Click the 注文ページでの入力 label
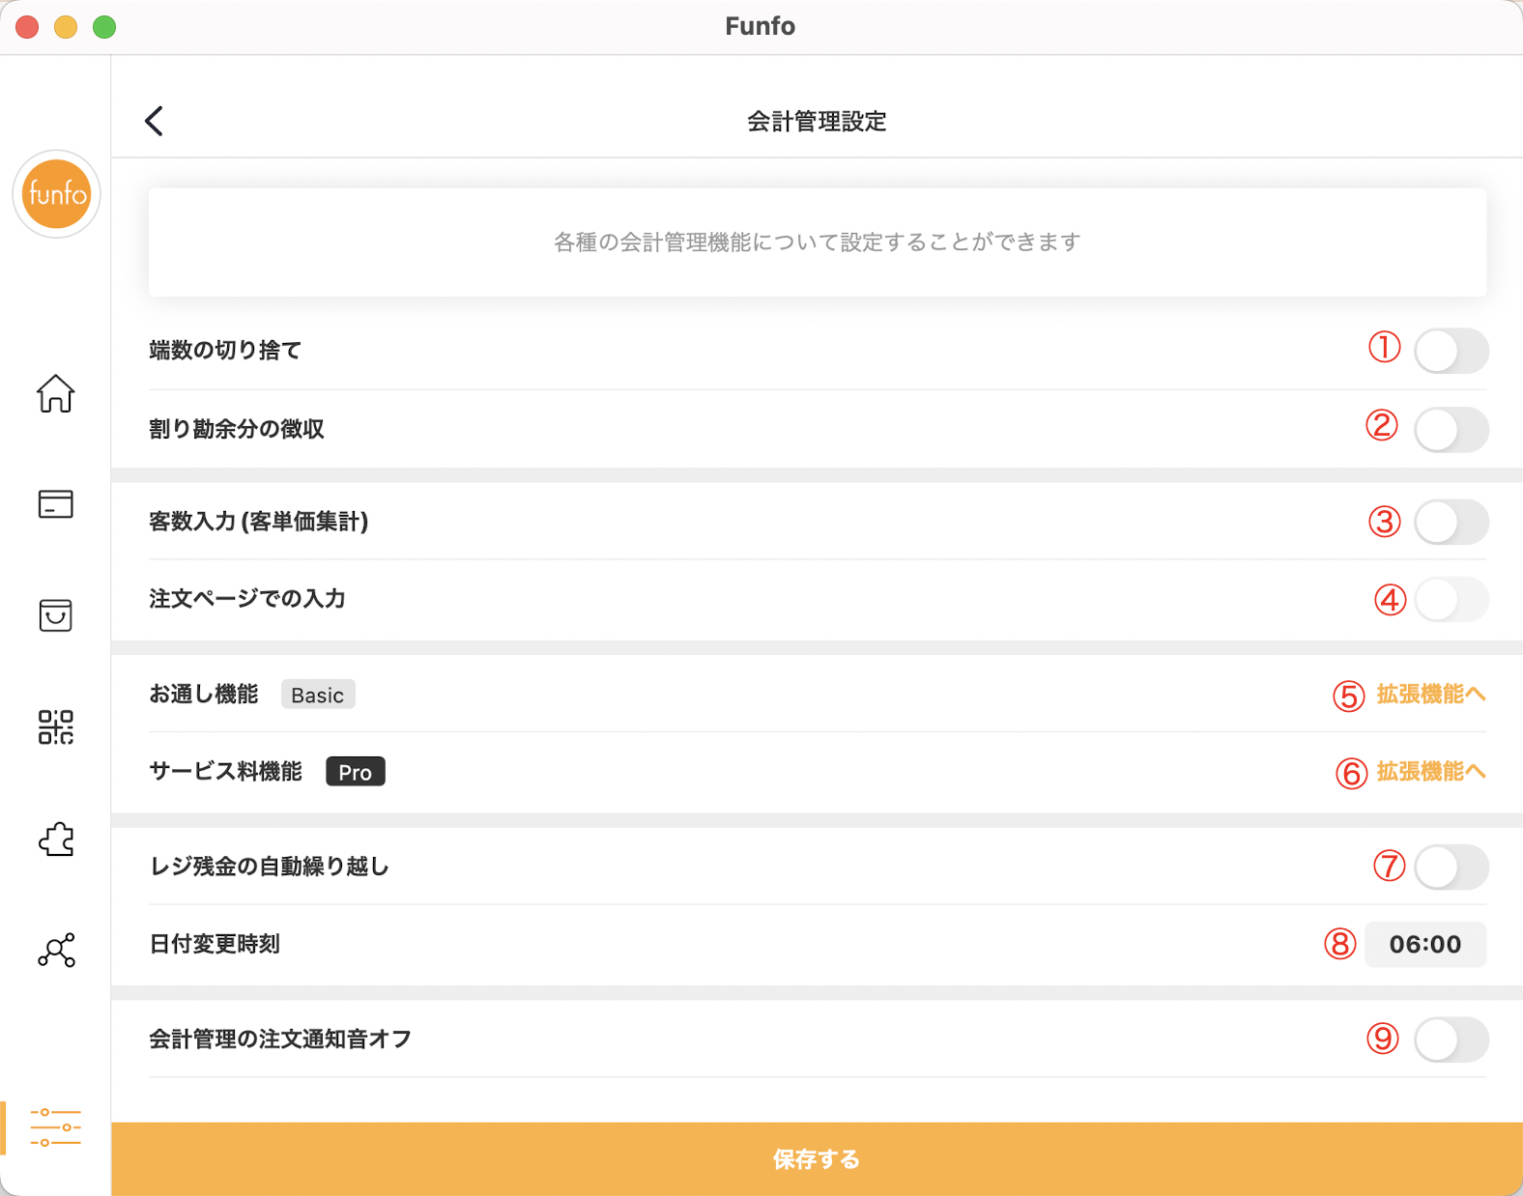 coord(247,599)
